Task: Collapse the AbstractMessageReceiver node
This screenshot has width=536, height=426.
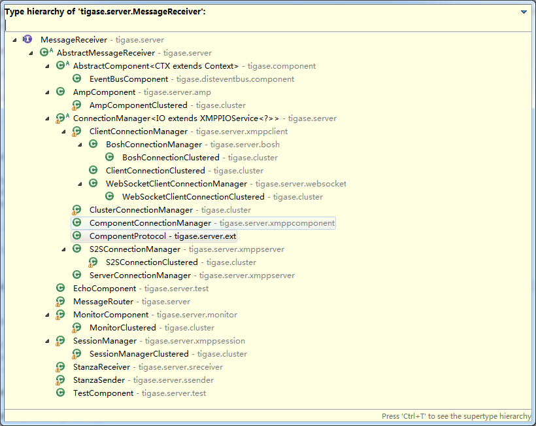Action: click(31, 53)
